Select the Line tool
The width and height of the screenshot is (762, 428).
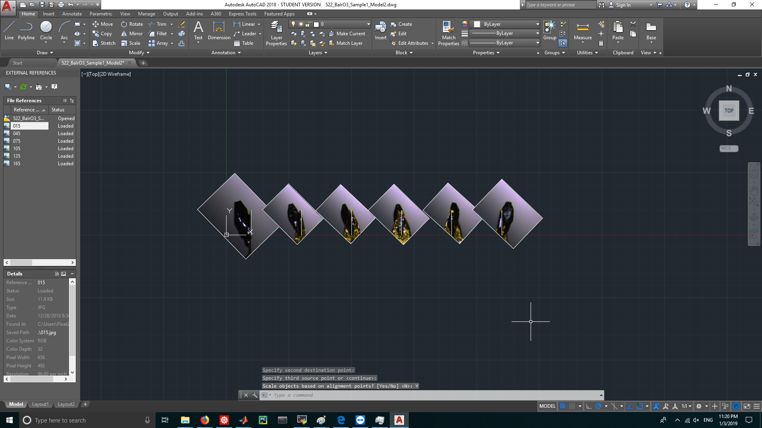pos(9,31)
